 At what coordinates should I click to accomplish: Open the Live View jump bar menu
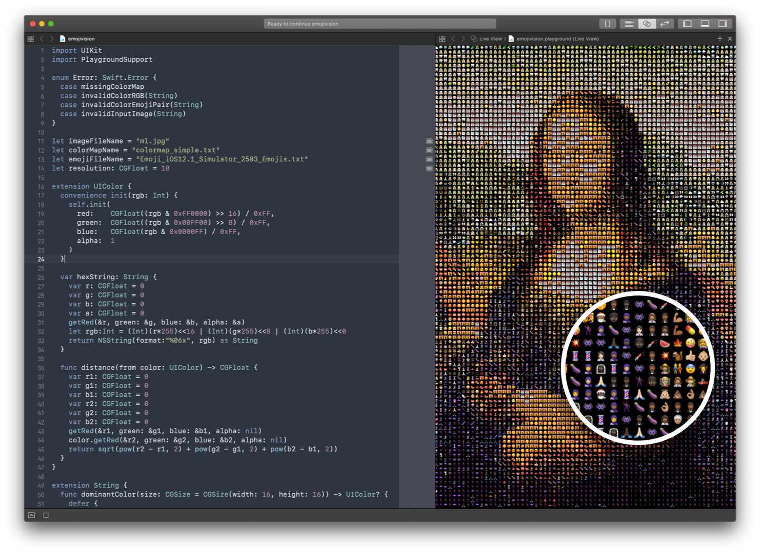[x=486, y=39]
